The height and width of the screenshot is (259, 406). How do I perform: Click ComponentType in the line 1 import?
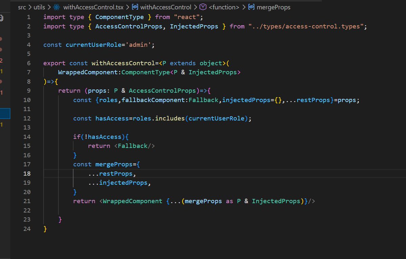(x=119, y=17)
